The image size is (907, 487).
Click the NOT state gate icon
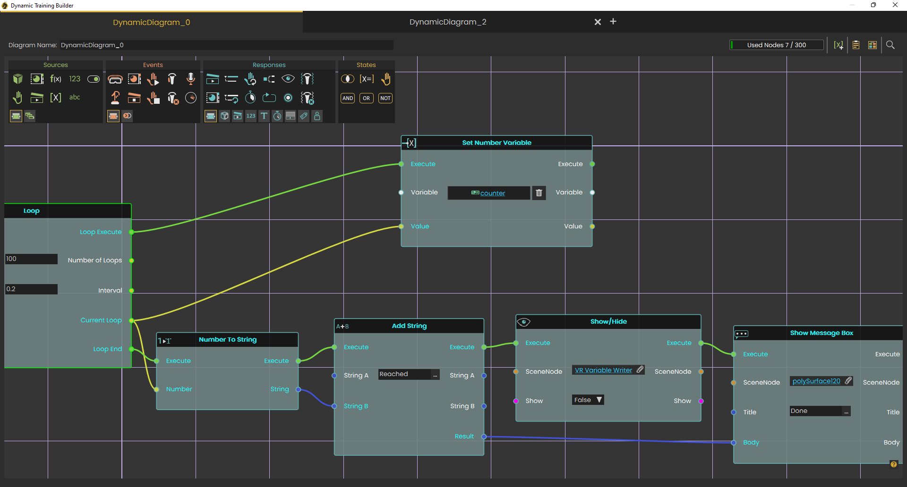tap(385, 98)
